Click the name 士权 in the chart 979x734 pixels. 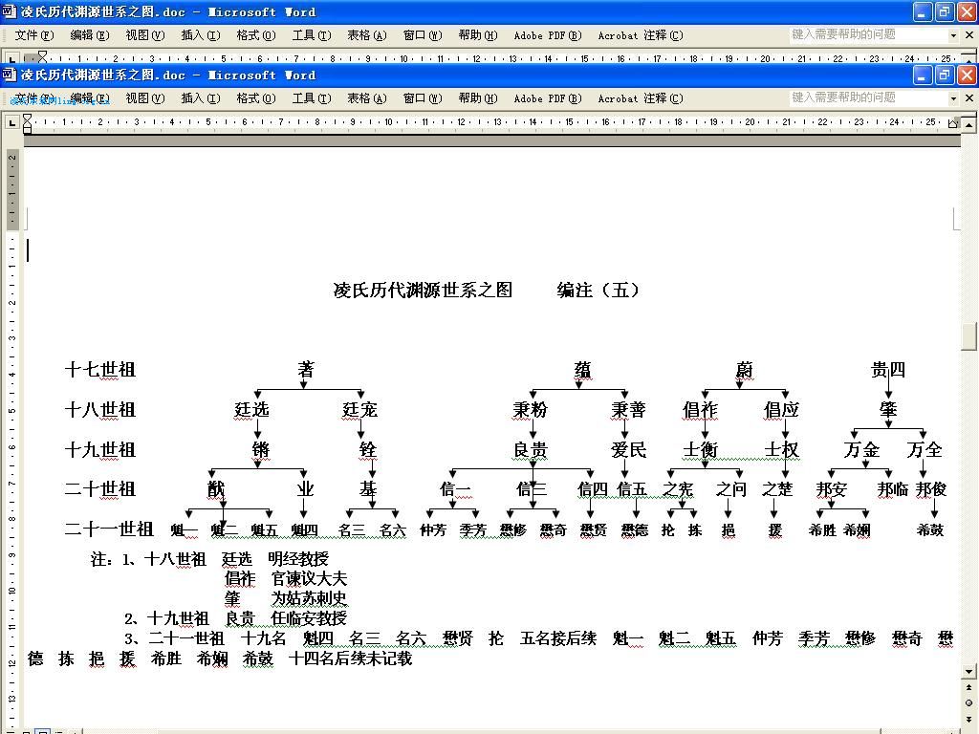[x=781, y=450]
